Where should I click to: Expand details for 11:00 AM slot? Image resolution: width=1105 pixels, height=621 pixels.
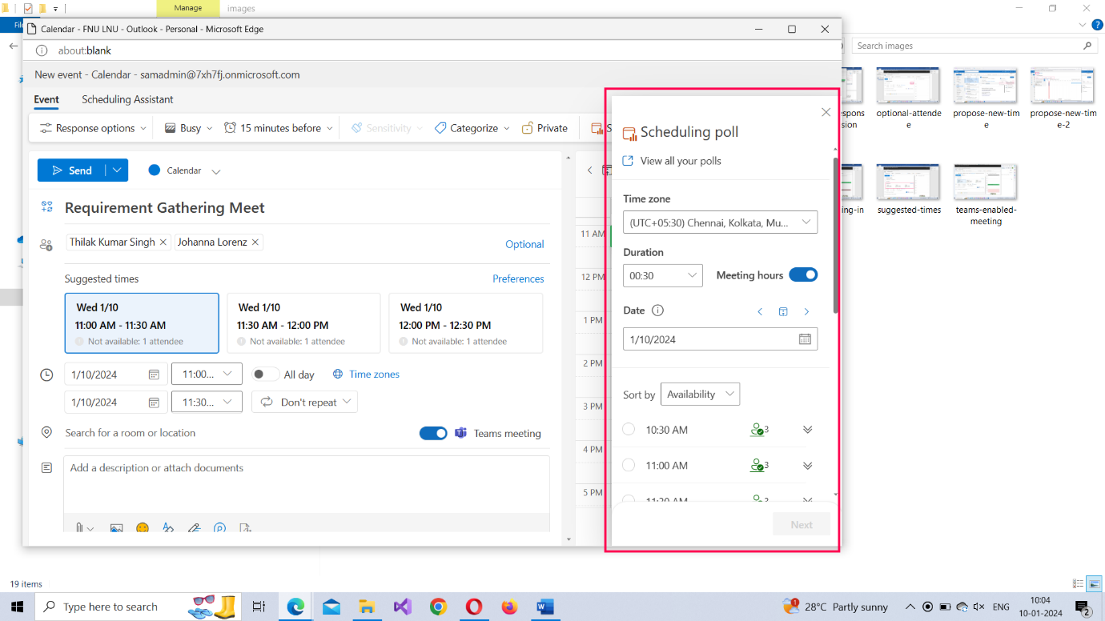(x=808, y=465)
